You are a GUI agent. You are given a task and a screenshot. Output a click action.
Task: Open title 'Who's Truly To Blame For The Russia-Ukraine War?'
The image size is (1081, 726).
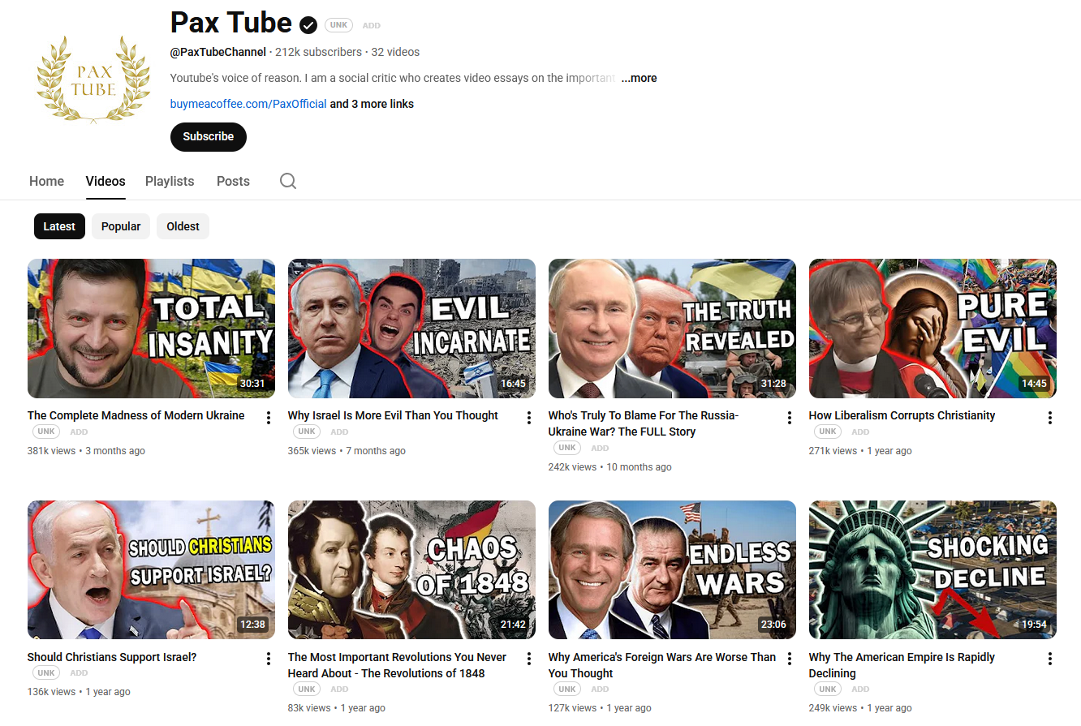coord(644,423)
